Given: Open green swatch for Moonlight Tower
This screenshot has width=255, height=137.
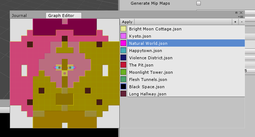Looking at the screenshot, I should 123,72.
